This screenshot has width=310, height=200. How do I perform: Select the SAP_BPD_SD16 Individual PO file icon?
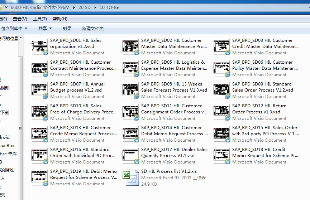click(x=40, y=156)
